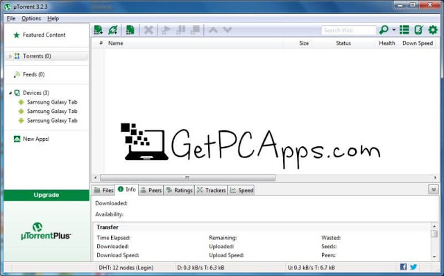Click the Add Torrent toolbar icon
444x276 pixels.
click(x=99, y=30)
